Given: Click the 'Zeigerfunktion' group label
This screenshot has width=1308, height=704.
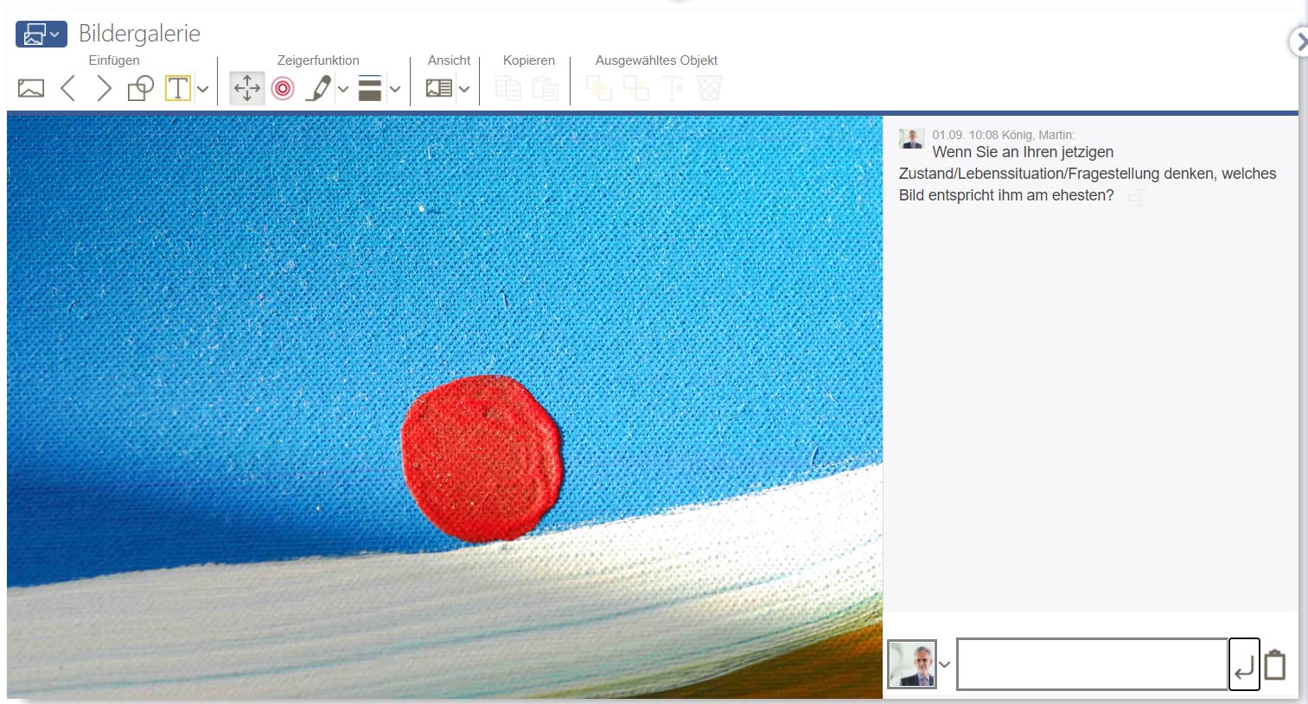Looking at the screenshot, I should point(318,60).
